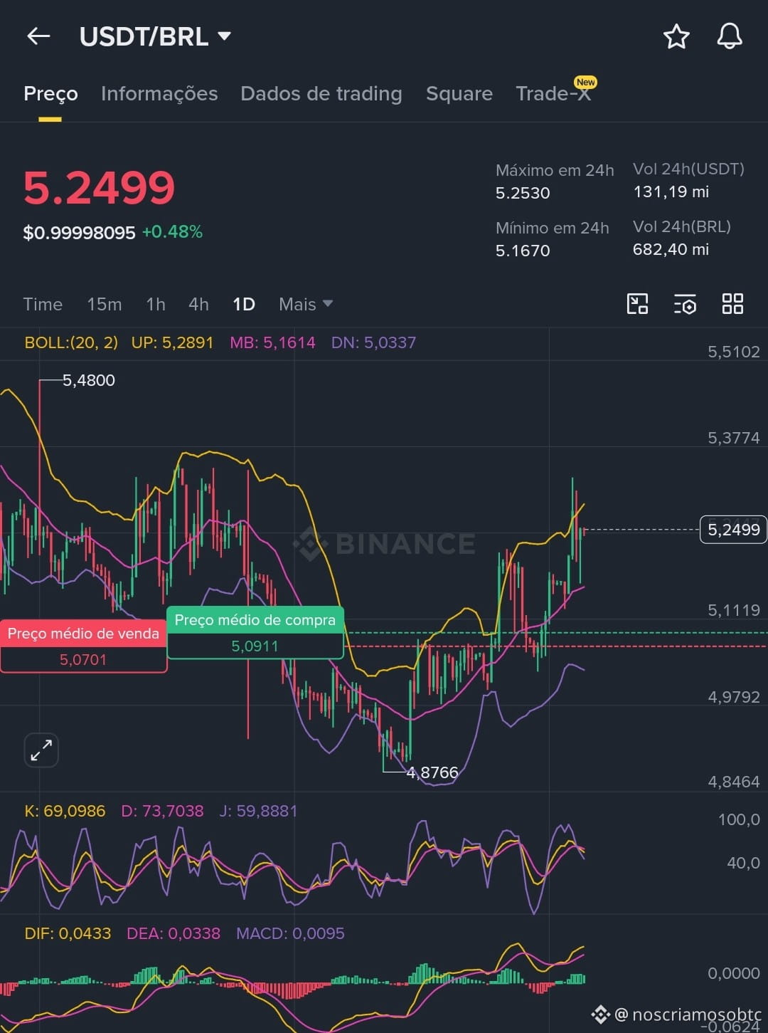The height and width of the screenshot is (1033, 768).
Task: Select the 1D chart interval
Action: (x=244, y=304)
